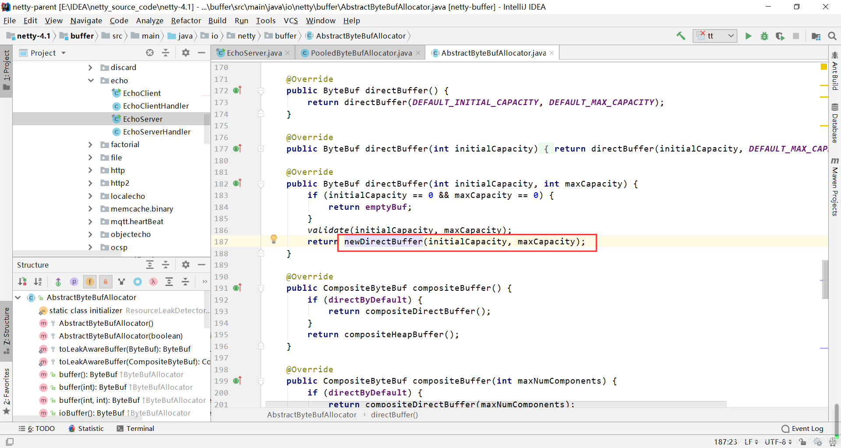Click editor vertical scrollbar thumb

click(x=825, y=279)
